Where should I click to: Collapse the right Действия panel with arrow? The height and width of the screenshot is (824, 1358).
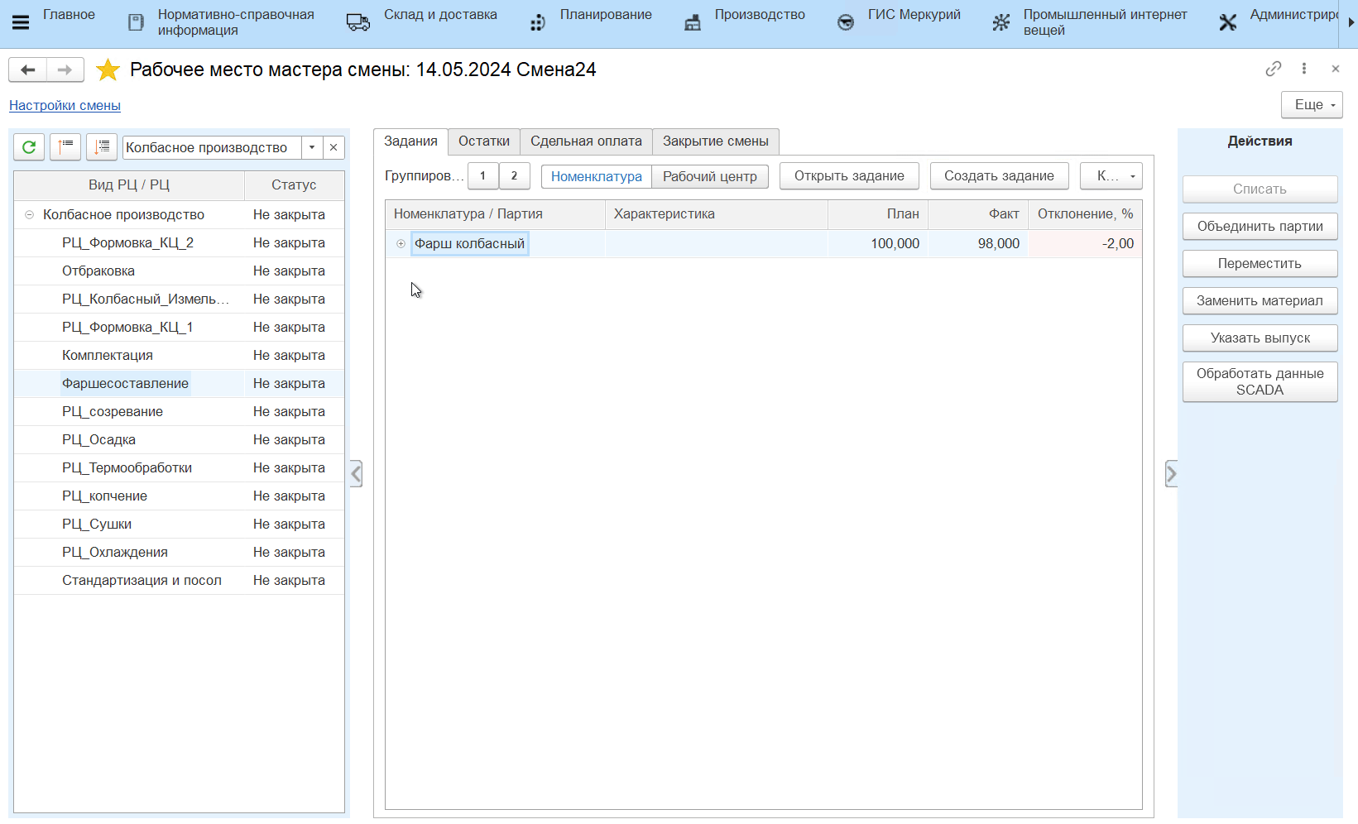[1171, 474]
